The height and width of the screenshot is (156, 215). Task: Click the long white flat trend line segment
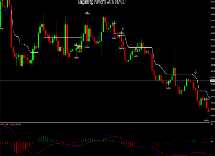pos(63,37)
